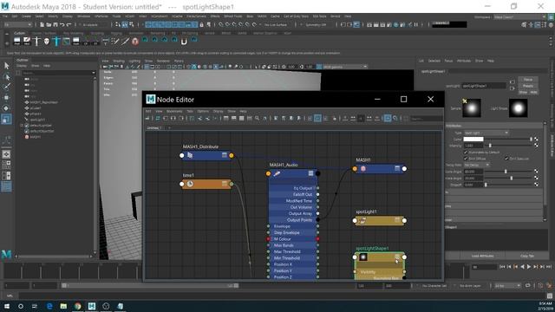Click the Focus button in Attribute Editor
This screenshot has height=312, width=555.
pyautogui.click(x=528, y=80)
